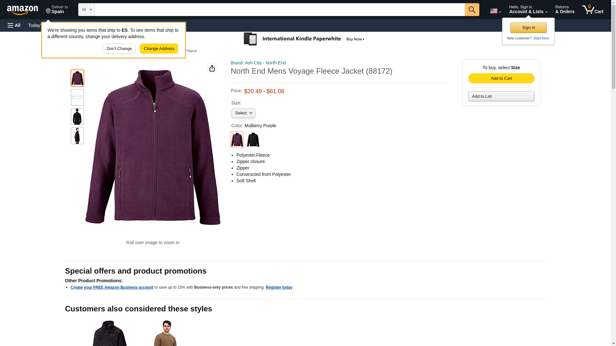The height and width of the screenshot is (346, 616).
Task: Open the All hamburger menu
Action: click(14, 25)
